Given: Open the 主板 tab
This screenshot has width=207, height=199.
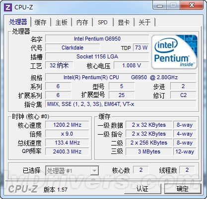Looking at the screenshot, I should coord(62,22).
